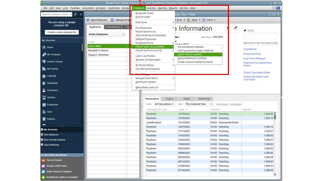The height and width of the screenshot is (181, 323).
Task: Open the Payroll Summary link
Action: point(252,54)
